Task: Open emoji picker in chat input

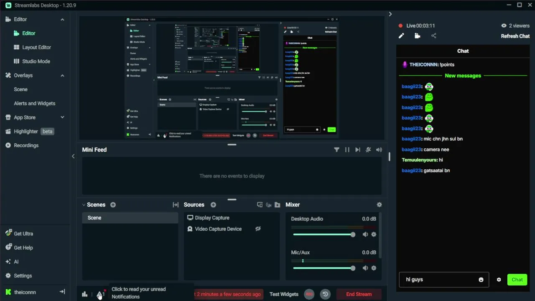Action: coord(481,280)
